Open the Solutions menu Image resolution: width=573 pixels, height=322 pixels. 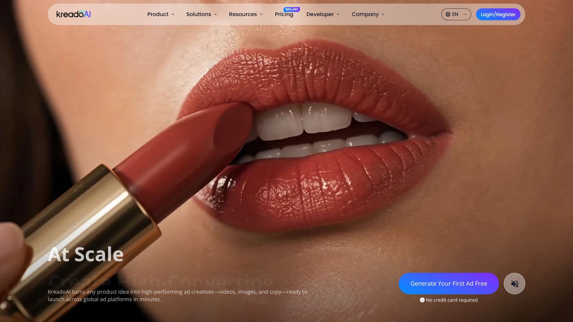pos(198,14)
